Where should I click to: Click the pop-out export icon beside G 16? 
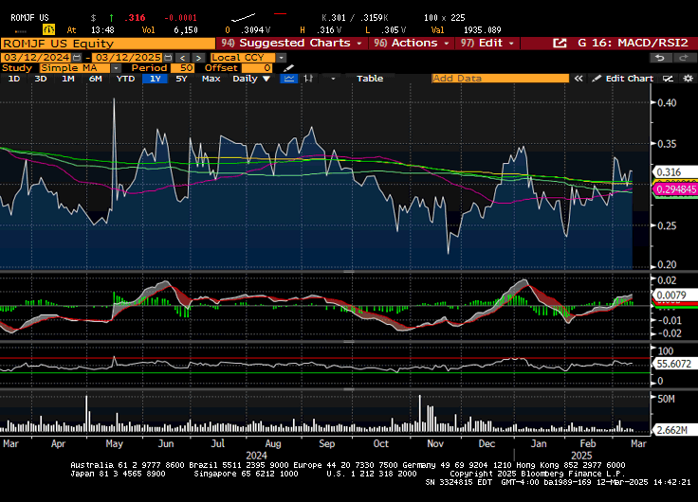coord(560,44)
